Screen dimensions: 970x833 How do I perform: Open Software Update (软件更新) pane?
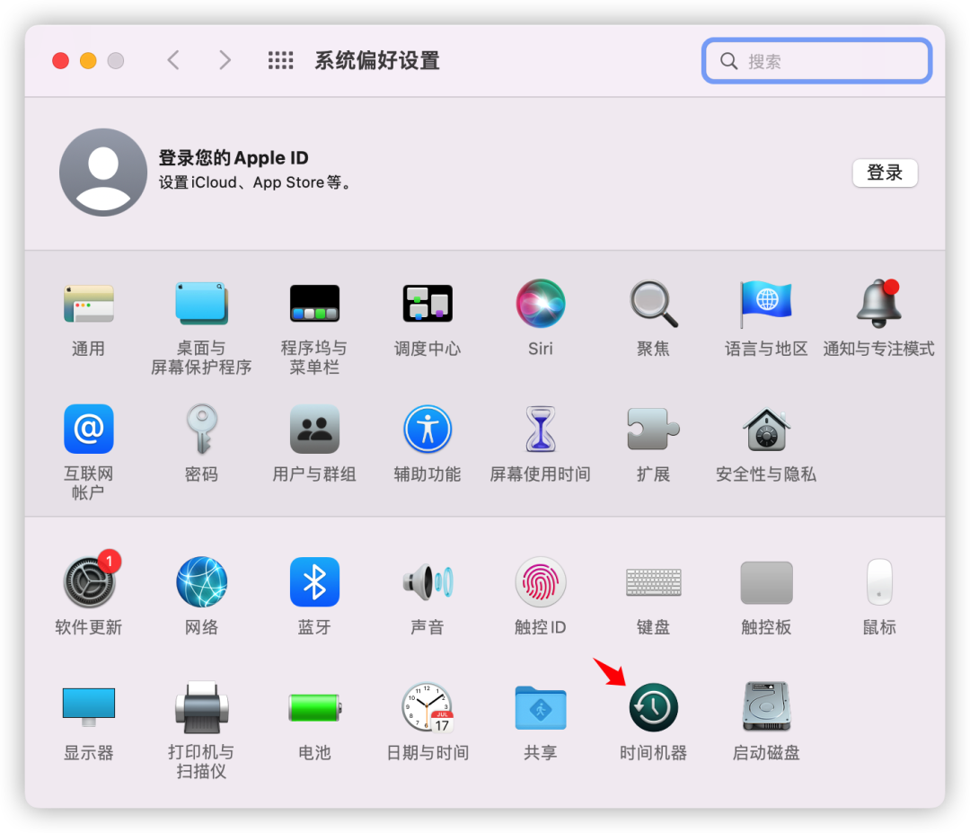pyautogui.click(x=89, y=582)
